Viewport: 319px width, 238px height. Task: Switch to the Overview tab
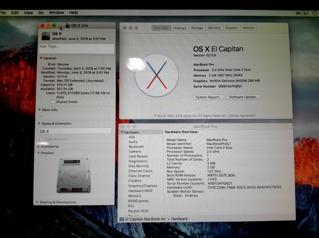pos(161,28)
